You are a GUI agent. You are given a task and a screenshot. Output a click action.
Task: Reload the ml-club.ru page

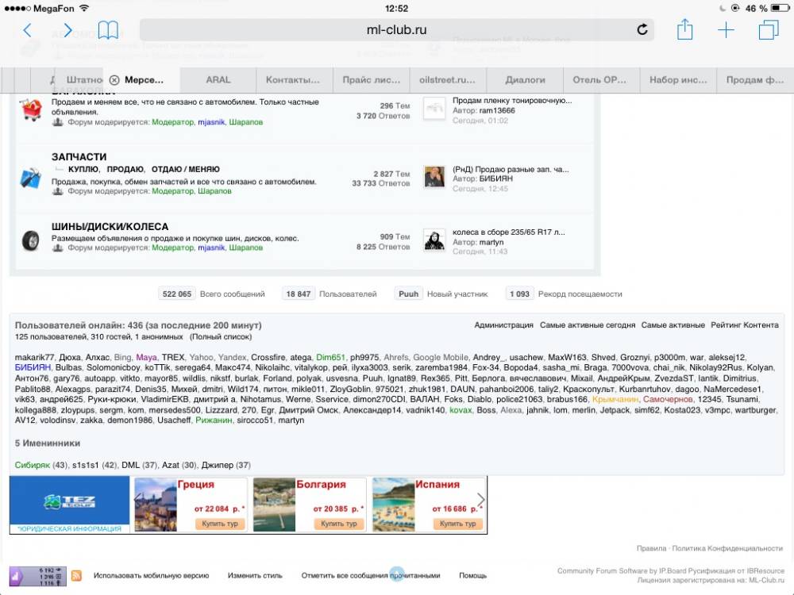642,30
